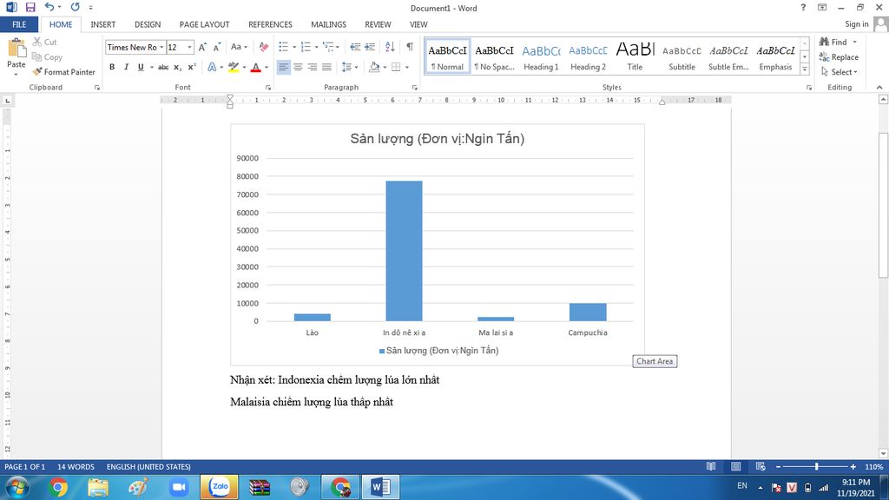
Task: Click the Zoom In plus button
Action: 853,466
